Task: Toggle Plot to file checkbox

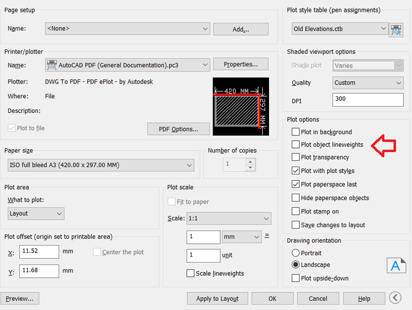Action: tap(11, 128)
